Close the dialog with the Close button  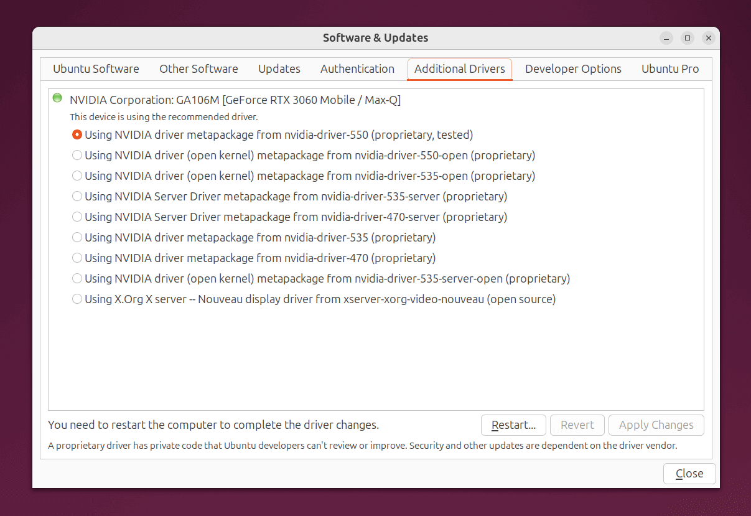point(689,474)
